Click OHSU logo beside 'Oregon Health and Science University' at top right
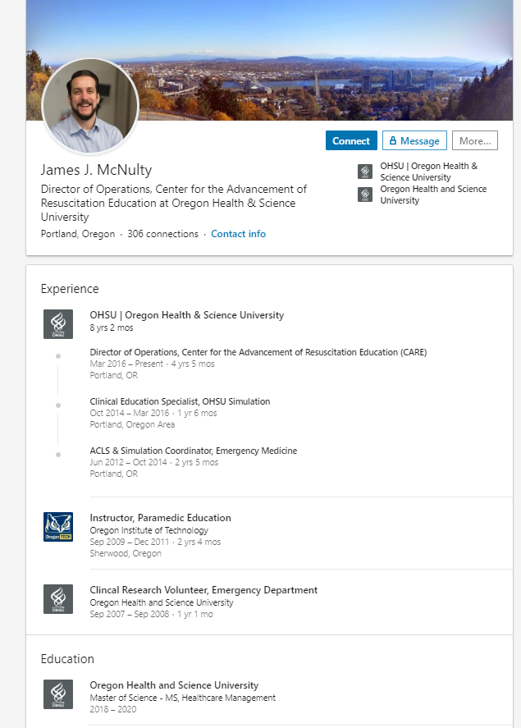The height and width of the screenshot is (728, 521). pos(365,195)
